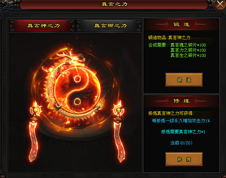Click the left green gem emblem
Screen dimensions: 226x178
[35, 110]
